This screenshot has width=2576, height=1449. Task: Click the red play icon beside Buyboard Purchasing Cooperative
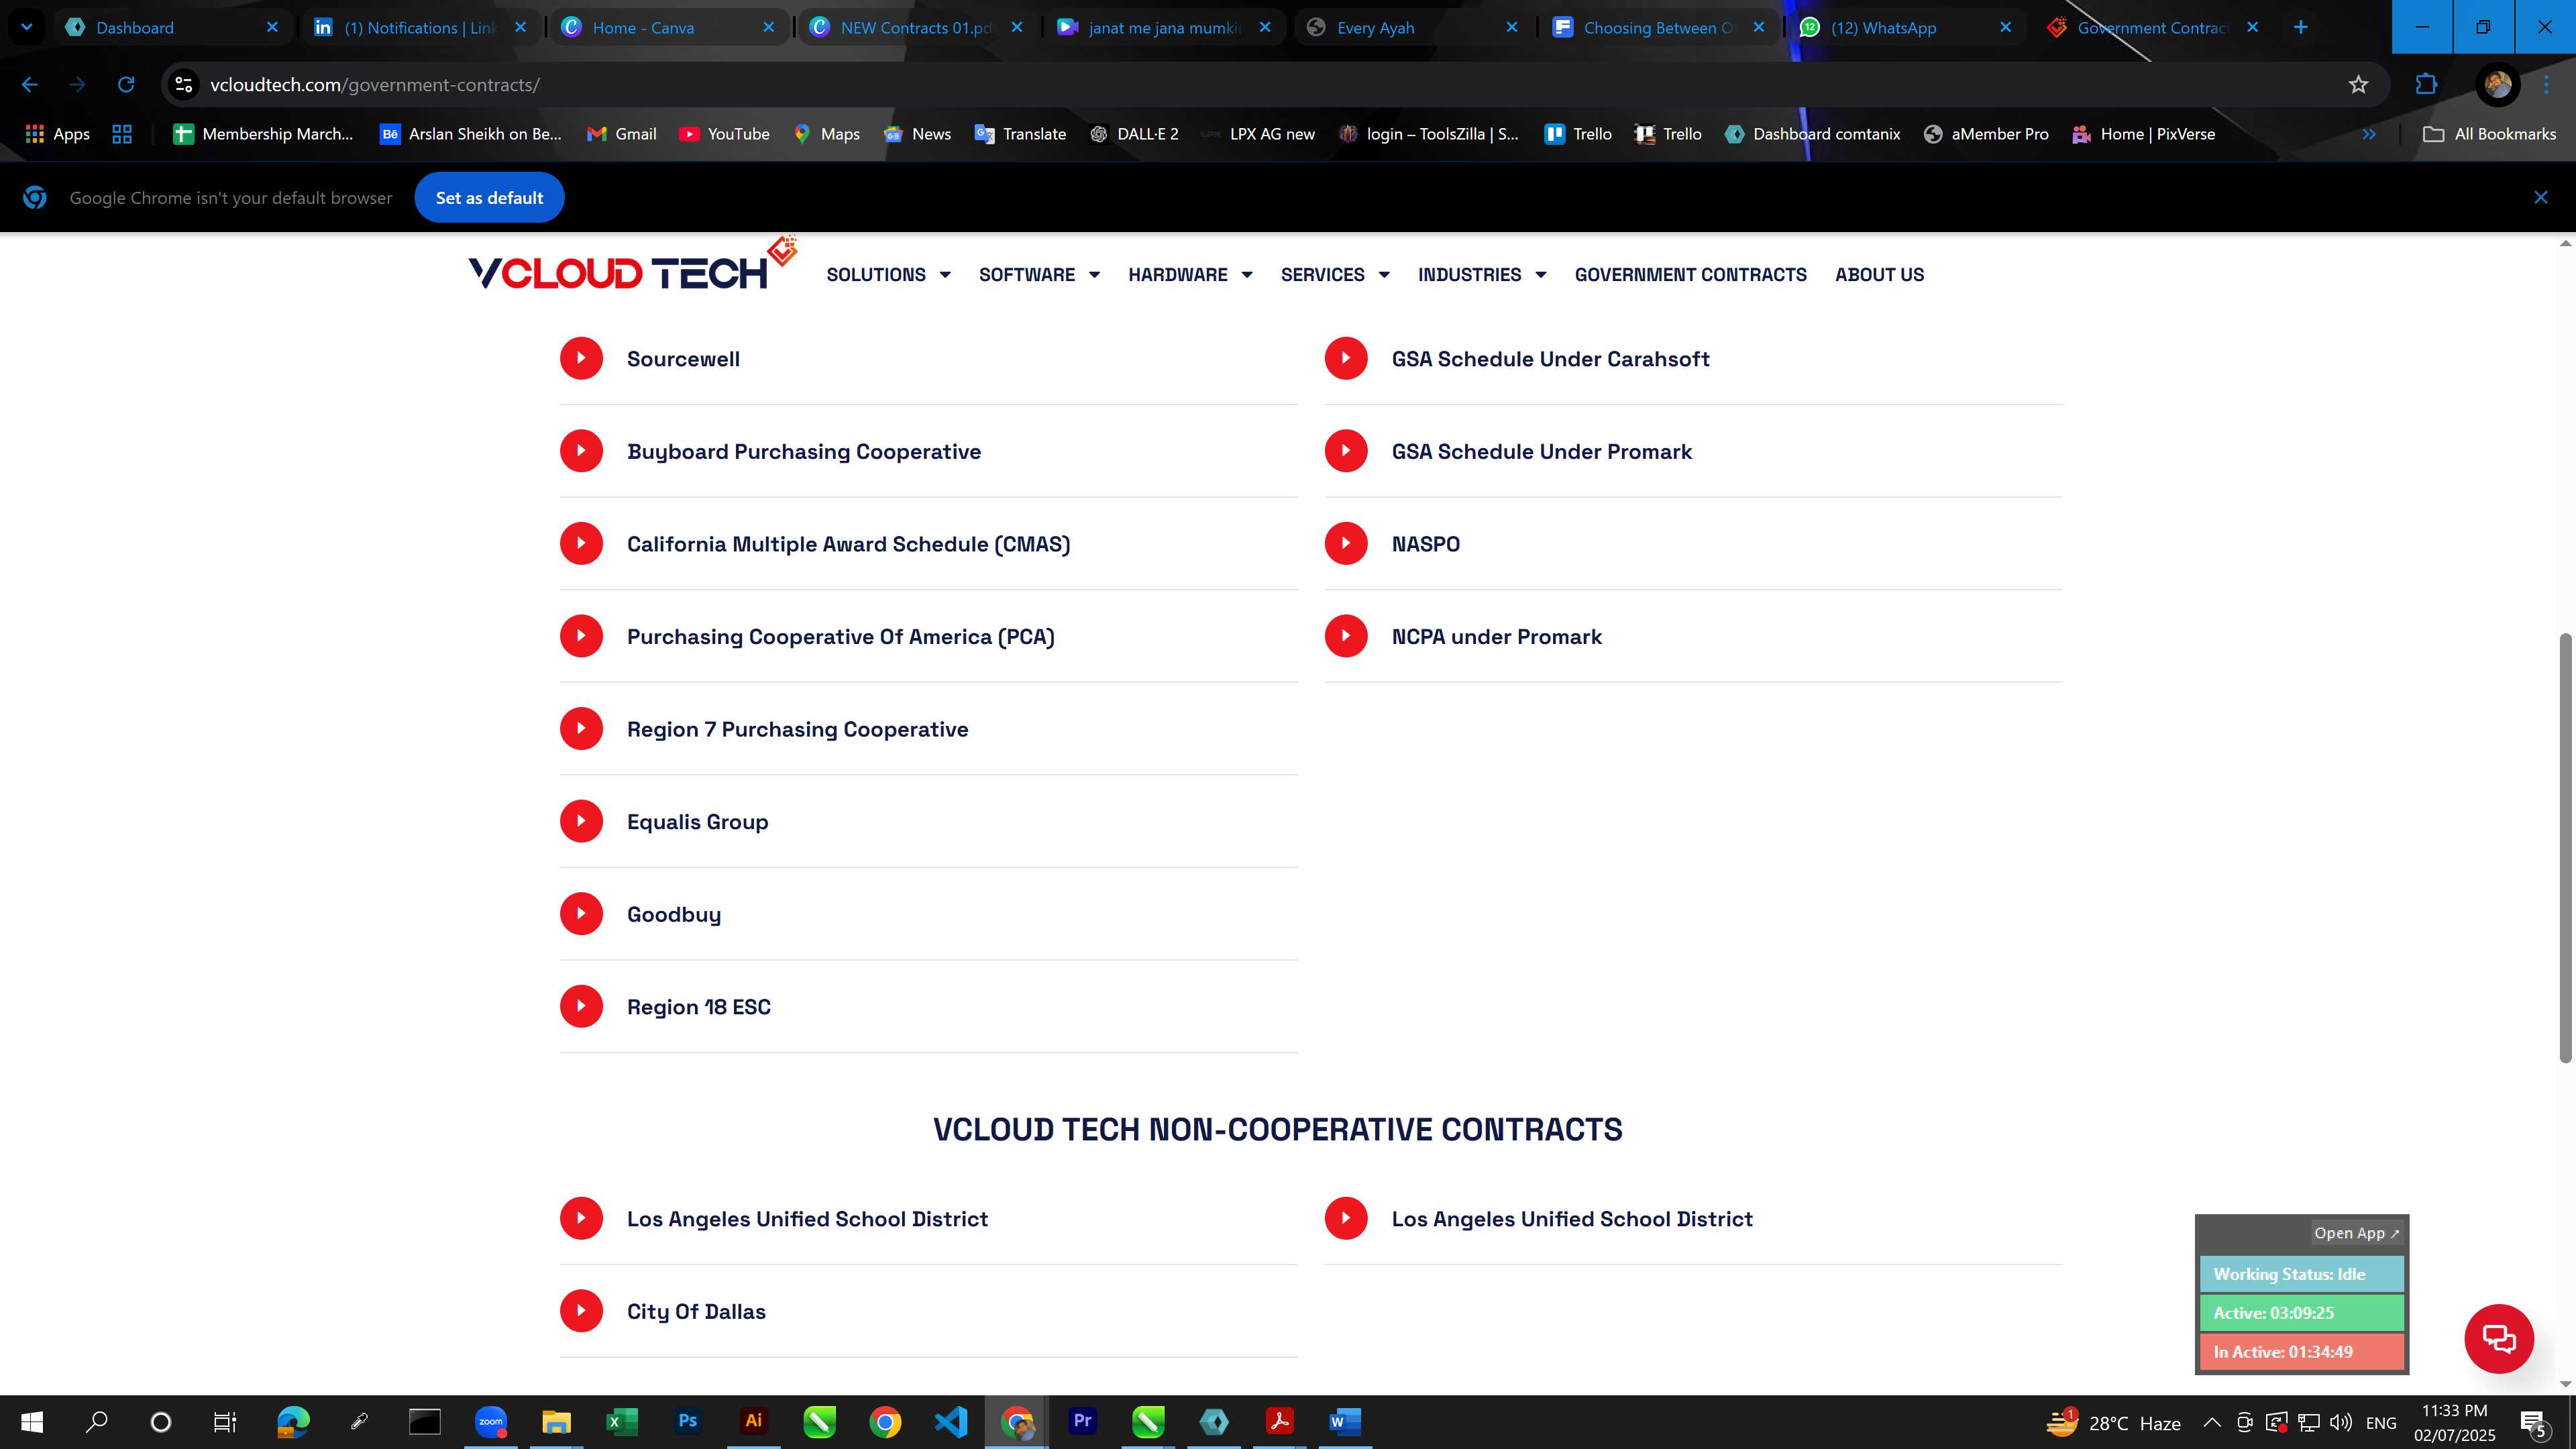pyautogui.click(x=581, y=451)
